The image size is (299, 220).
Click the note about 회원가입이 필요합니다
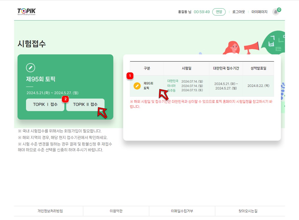(60, 131)
